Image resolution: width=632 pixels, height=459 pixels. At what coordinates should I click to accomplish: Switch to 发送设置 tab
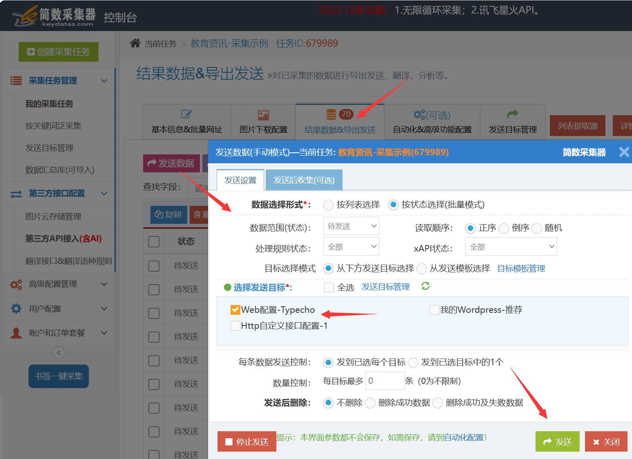pyautogui.click(x=240, y=180)
